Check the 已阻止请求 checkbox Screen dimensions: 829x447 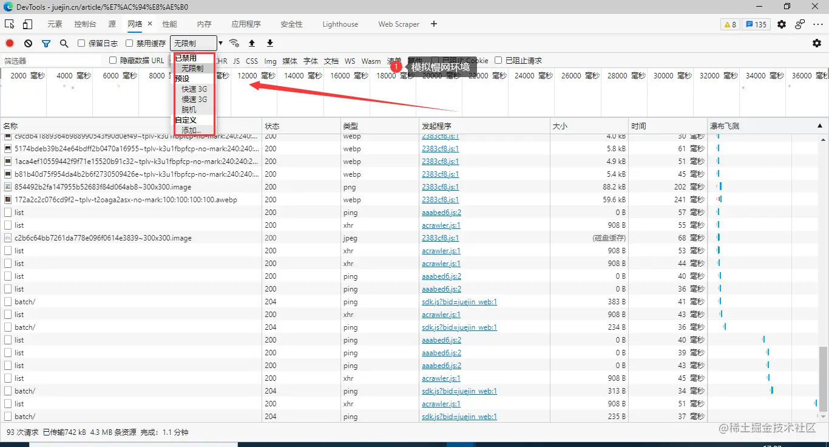pyautogui.click(x=498, y=60)
